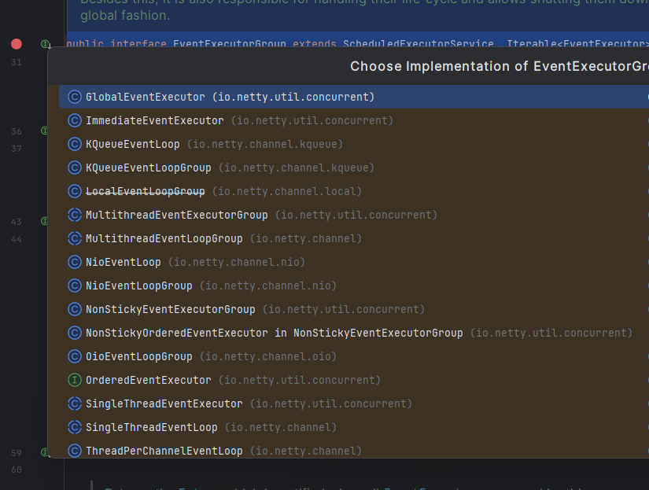Choose NonStickyEventExecutorGroup from the list

354,309
